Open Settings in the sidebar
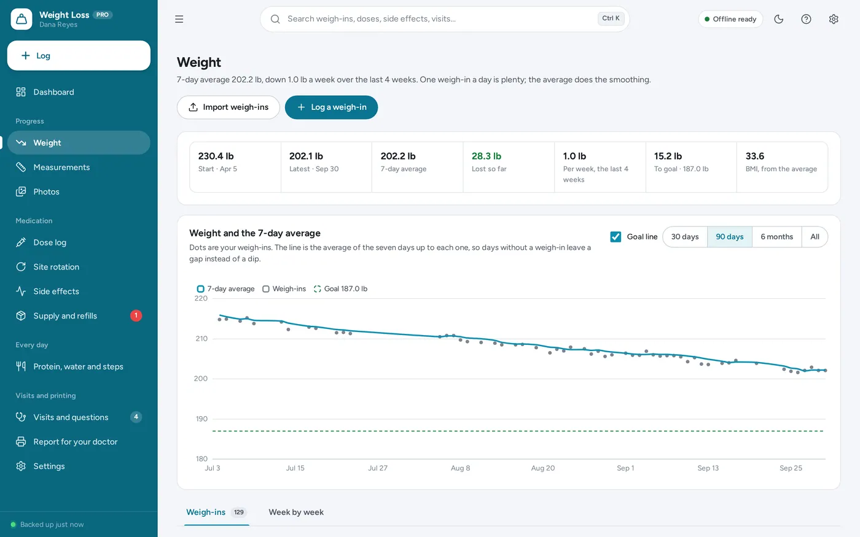The height and width of the screenshot is (537, 860). [x=79, y=466]
